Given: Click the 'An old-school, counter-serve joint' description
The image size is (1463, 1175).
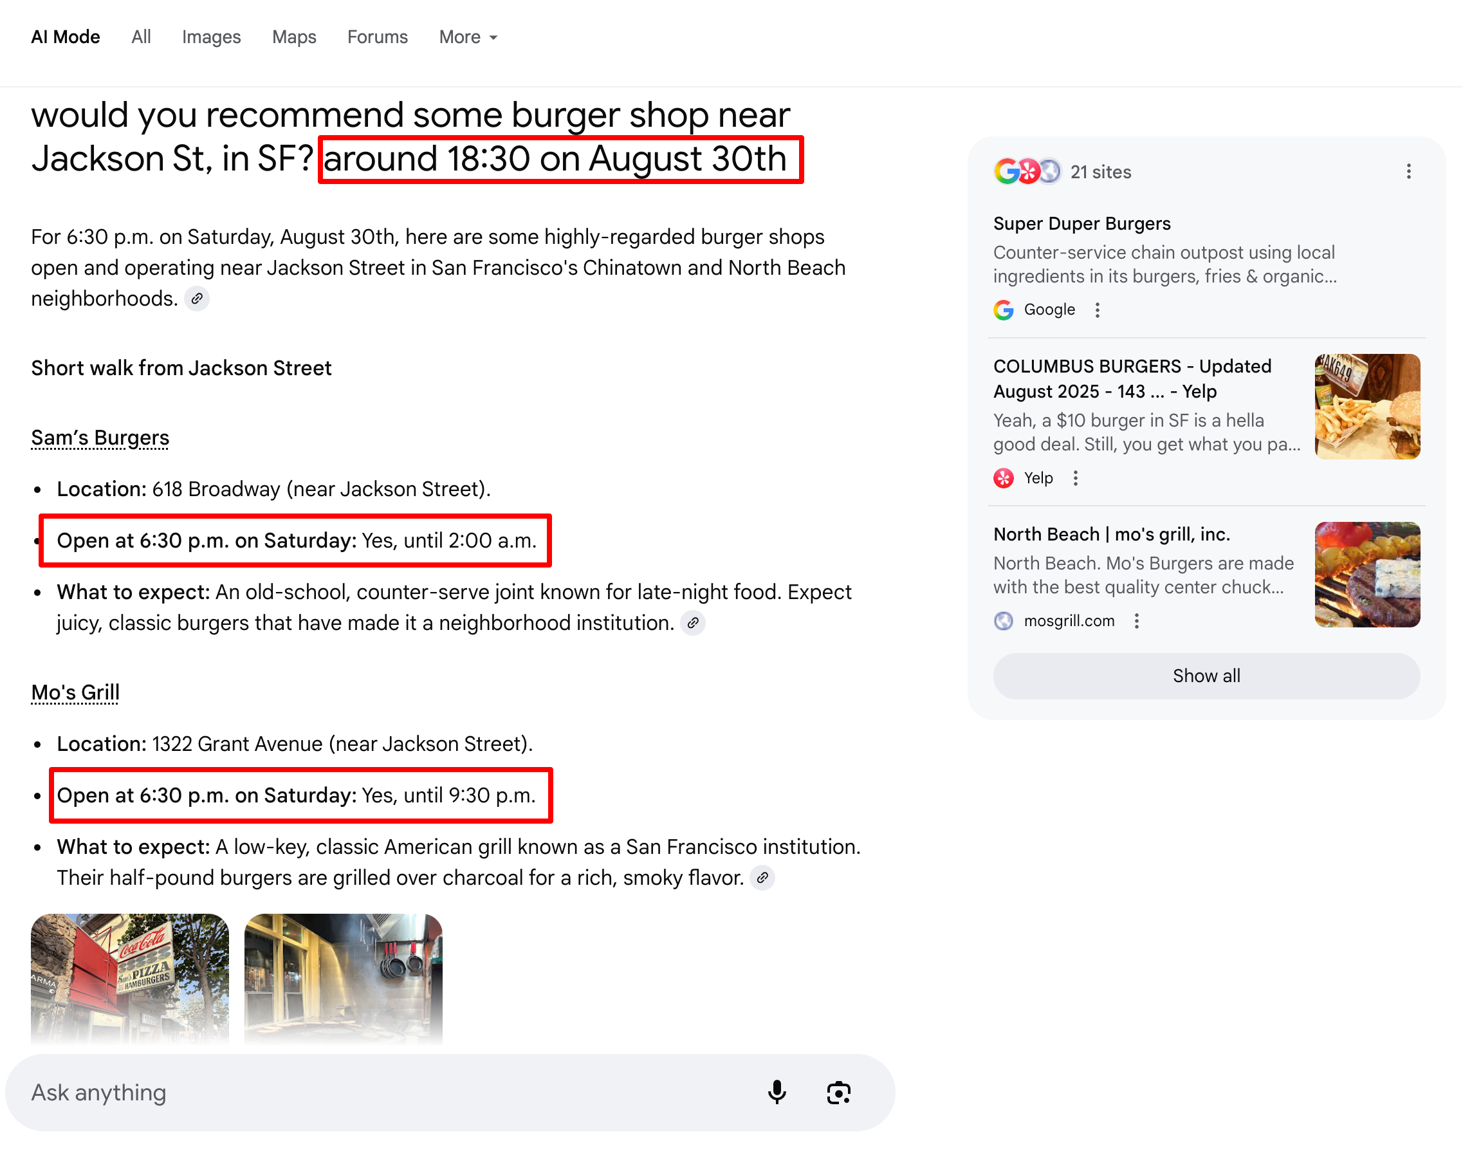Looking at the screenshot, I should [x=454, y=607].
